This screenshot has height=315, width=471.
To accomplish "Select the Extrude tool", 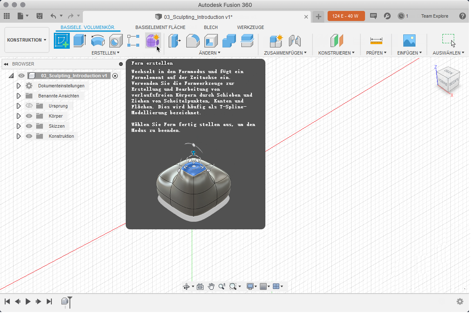I will [80, 41].
